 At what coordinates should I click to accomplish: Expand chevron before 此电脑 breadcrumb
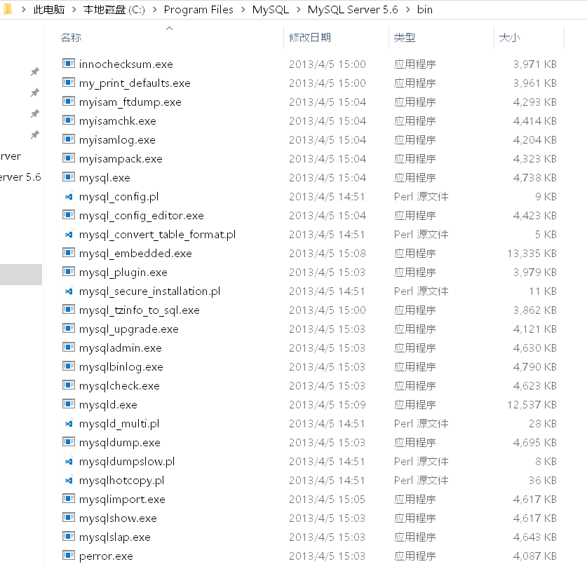23,10
